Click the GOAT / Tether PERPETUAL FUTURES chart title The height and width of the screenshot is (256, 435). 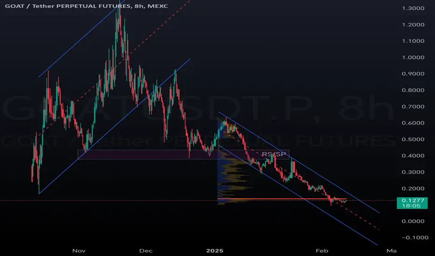tap(86, 6)
